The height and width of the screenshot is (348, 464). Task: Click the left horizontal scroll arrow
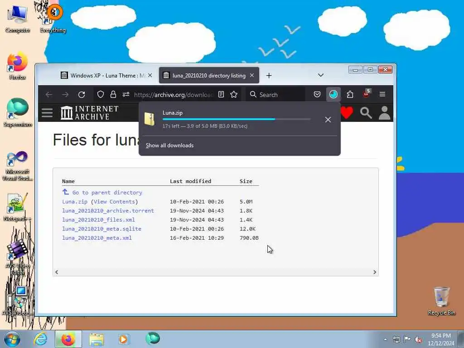point(57,272)
